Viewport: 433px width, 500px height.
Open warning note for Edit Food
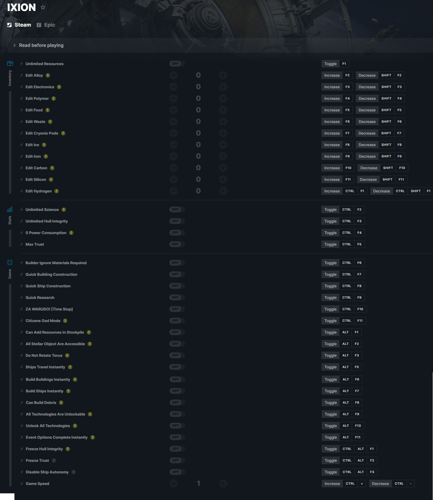[48, 110]
